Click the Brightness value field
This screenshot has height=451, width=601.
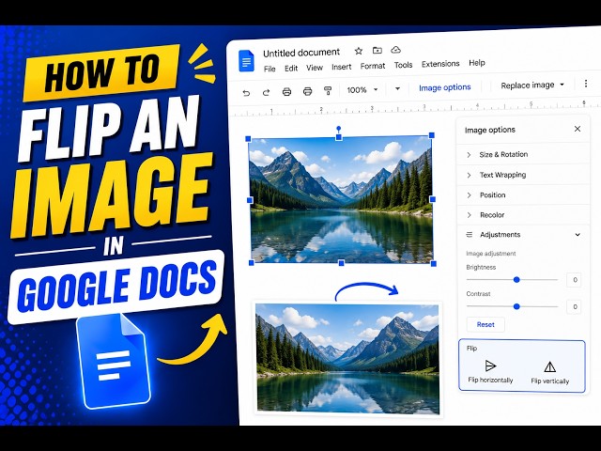(x=574, y=280)
